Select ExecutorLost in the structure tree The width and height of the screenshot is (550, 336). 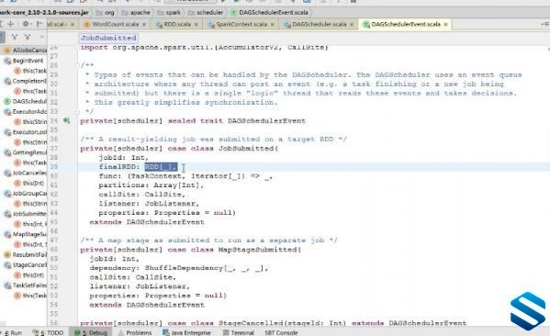(26, 132)
